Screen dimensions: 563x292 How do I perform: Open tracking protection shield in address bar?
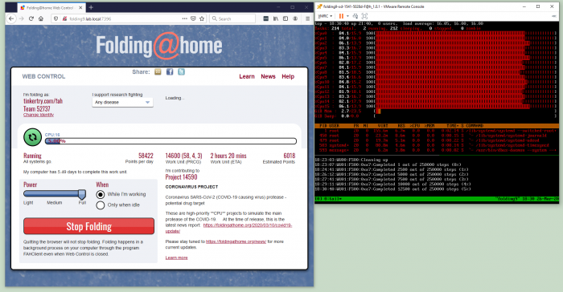[x=55, y=18]
